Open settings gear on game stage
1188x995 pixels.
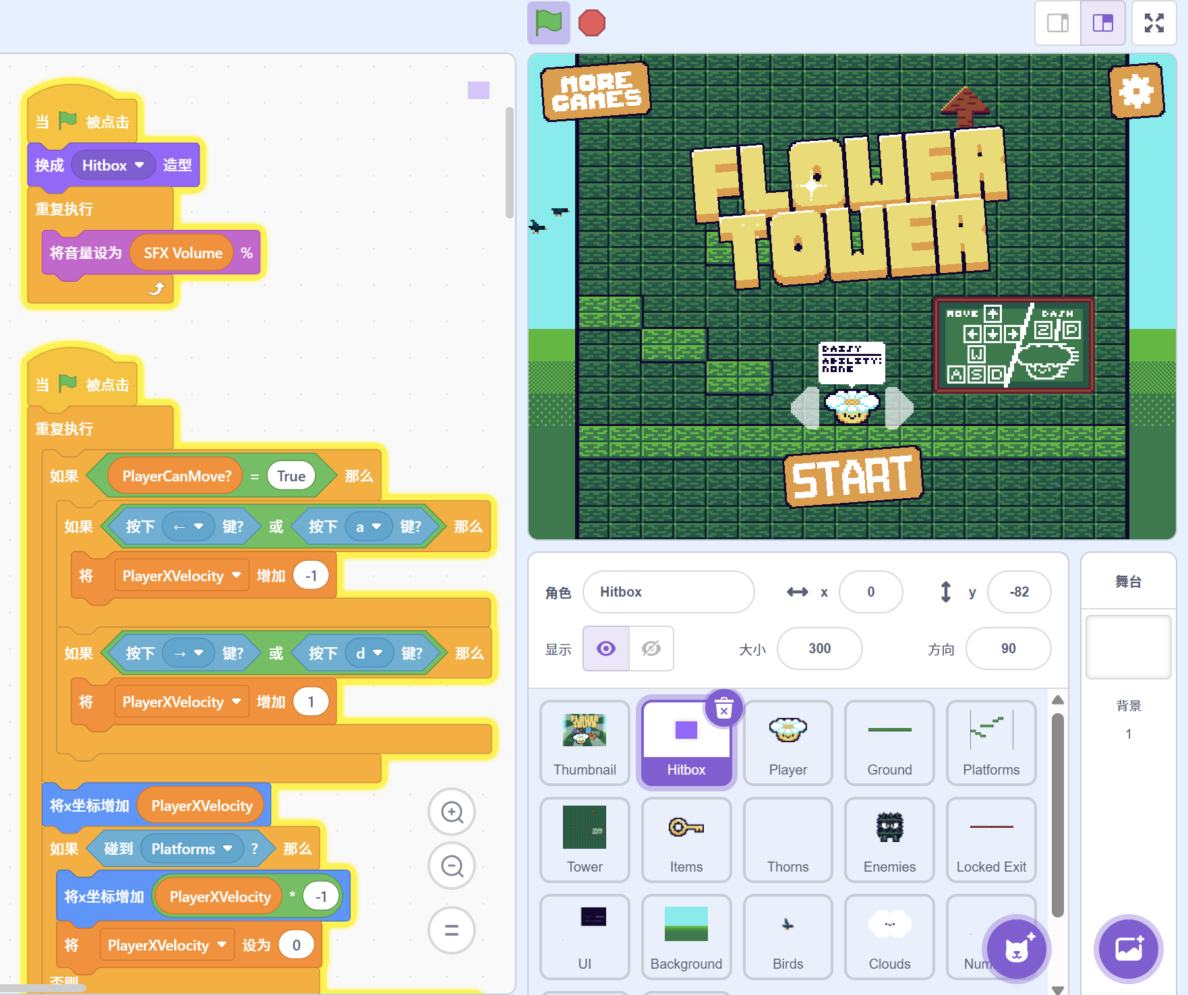tap(1137, 91)
